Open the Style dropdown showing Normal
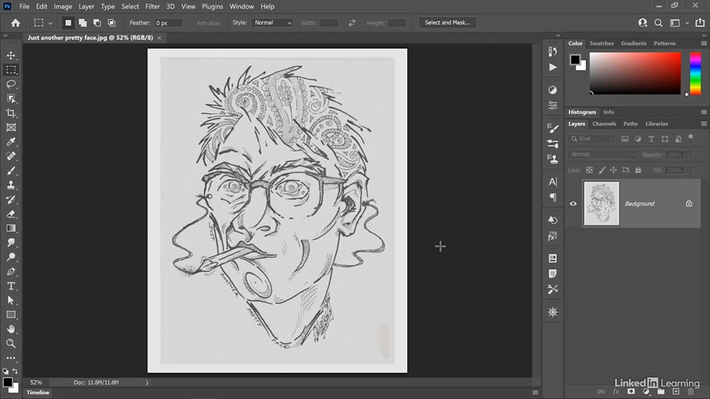The width and height of the screenshot is (710, 399). click(x=272, y=23)
